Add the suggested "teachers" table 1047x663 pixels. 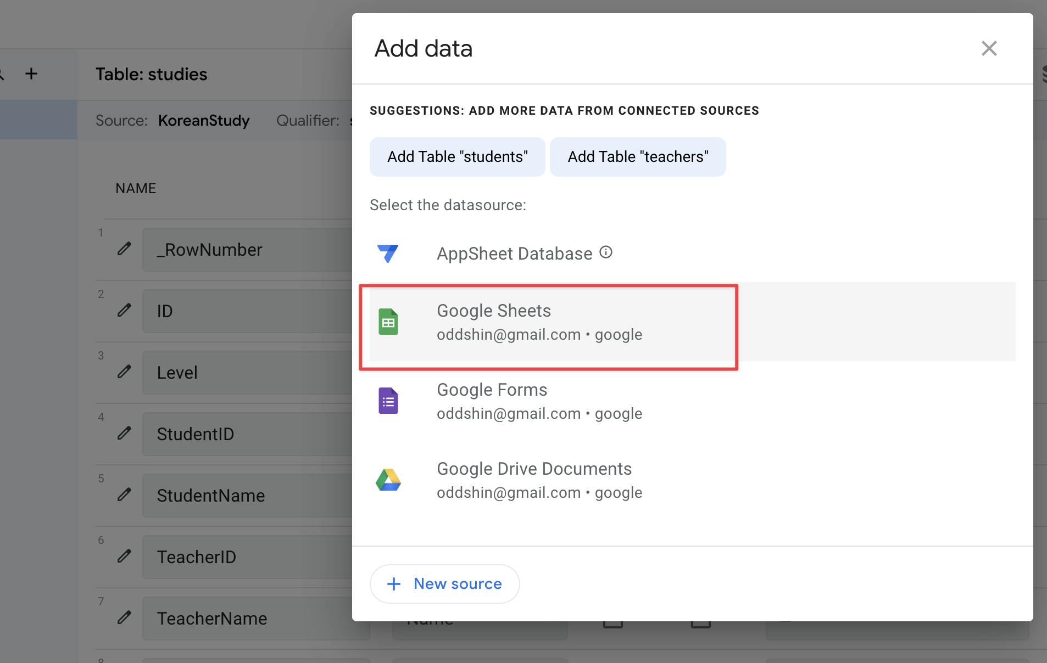[637, 157]
